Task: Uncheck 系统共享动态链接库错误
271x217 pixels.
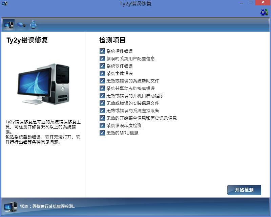Action: click(102, 88)
